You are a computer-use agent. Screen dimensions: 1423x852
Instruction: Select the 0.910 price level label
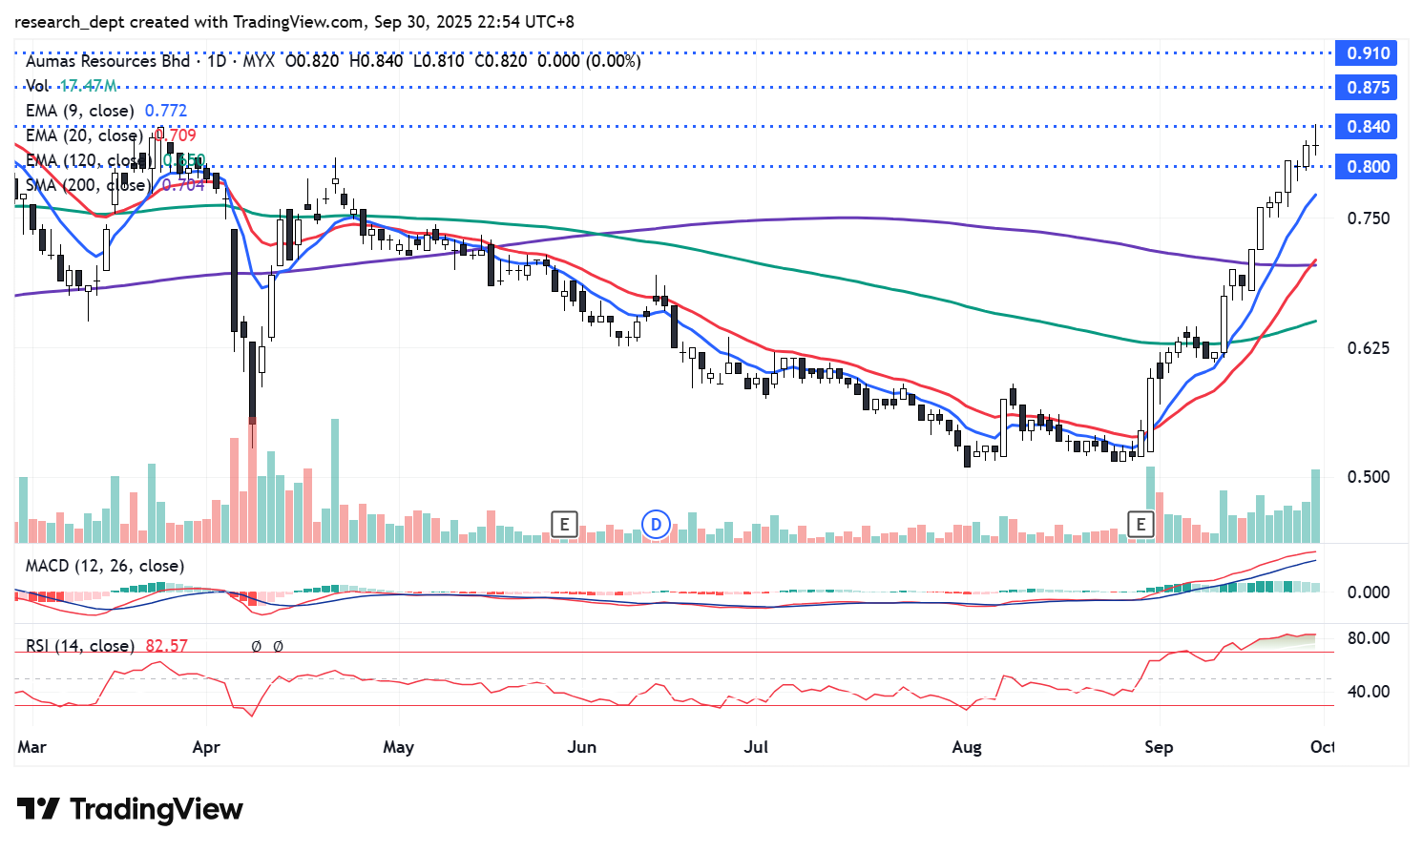pos(1367,53)
